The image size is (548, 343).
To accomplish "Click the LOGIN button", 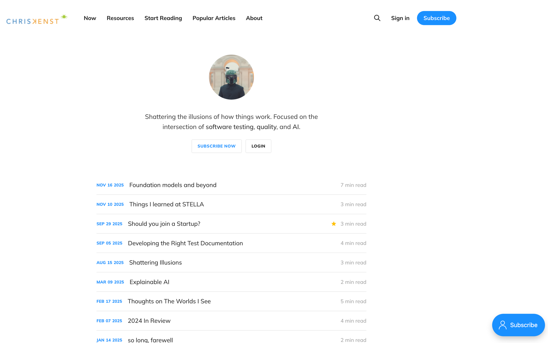I will [258, 146].
